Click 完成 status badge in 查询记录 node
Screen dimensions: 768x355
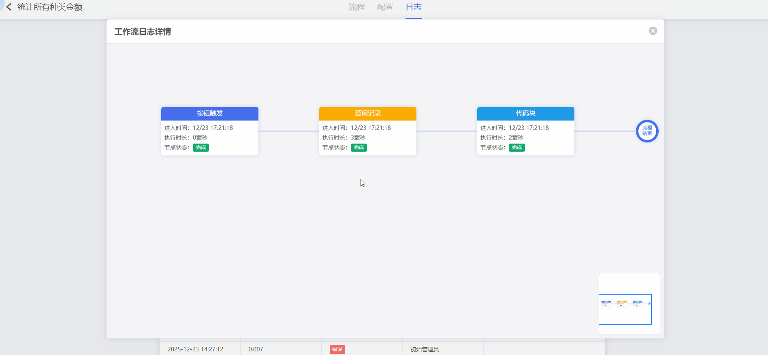(x=358, y=148)
